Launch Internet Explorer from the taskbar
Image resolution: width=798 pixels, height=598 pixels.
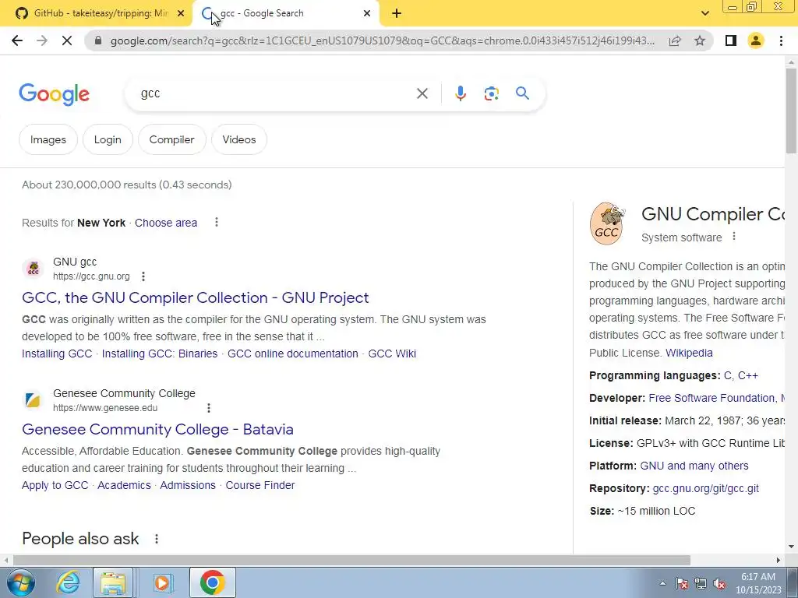pyautogui.click(x=68, y=582)
